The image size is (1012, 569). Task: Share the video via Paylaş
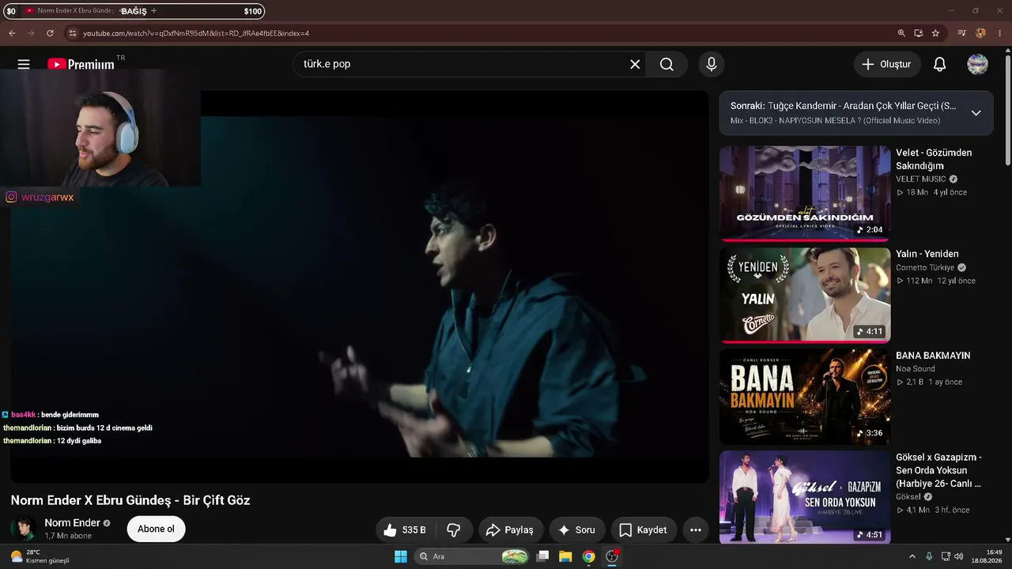[510, 529]
